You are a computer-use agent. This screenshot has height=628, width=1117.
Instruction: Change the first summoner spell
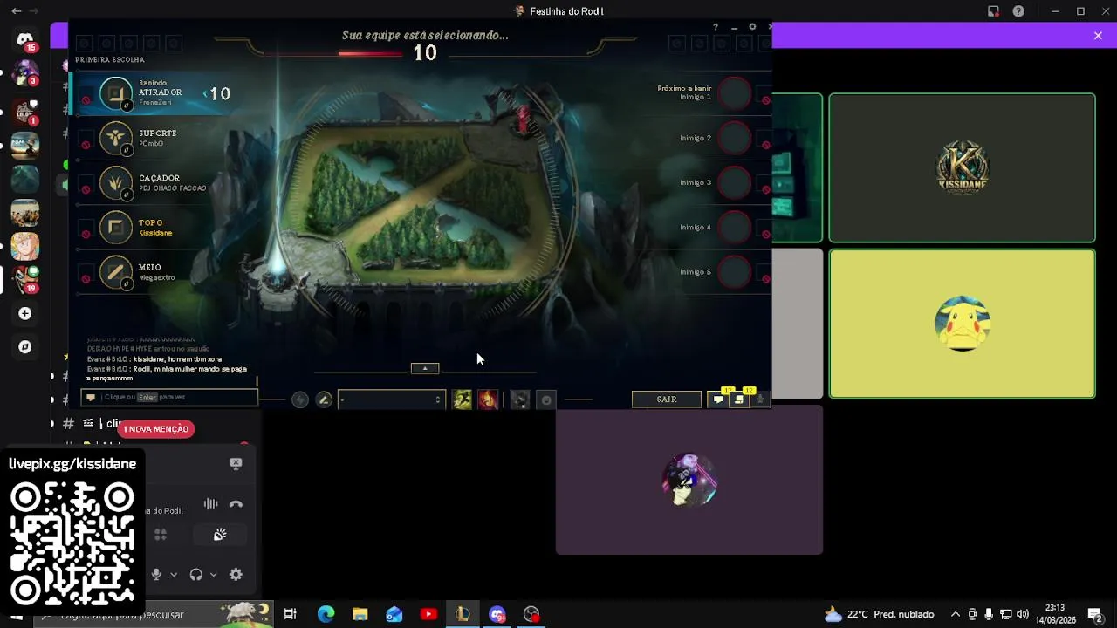462,399
